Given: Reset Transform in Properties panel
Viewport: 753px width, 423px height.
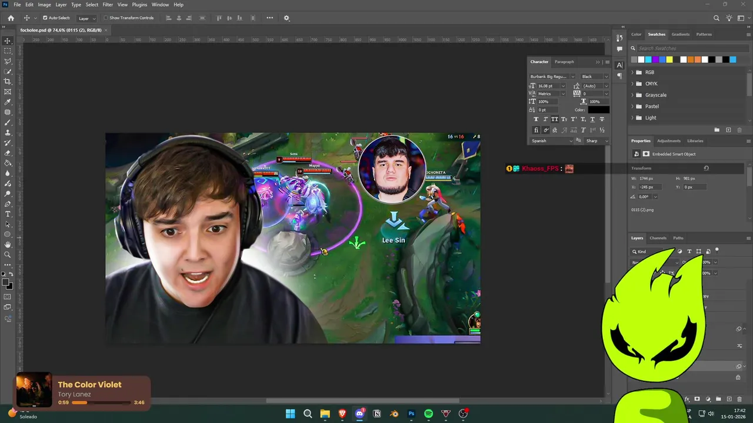Looking at the screenshot, I should (706, 168).
